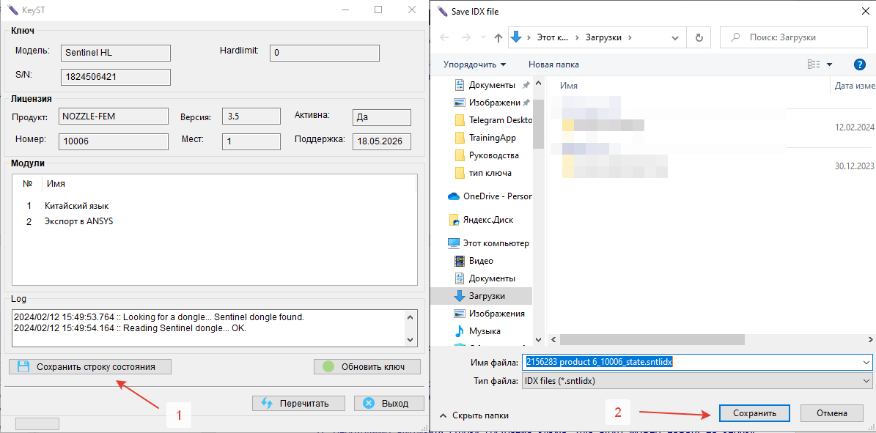Go up one folder level with up arrow
This screenshot has width=876, height=433.
pos(498,37)
